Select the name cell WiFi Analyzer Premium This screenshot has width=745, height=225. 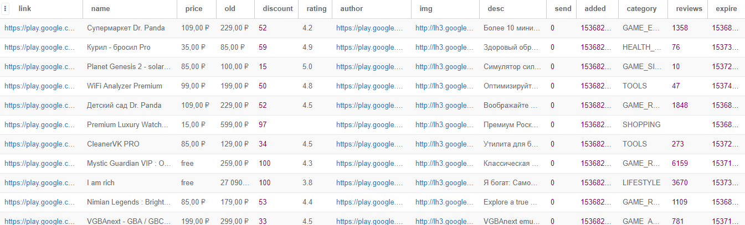click(x=125, y=86)
